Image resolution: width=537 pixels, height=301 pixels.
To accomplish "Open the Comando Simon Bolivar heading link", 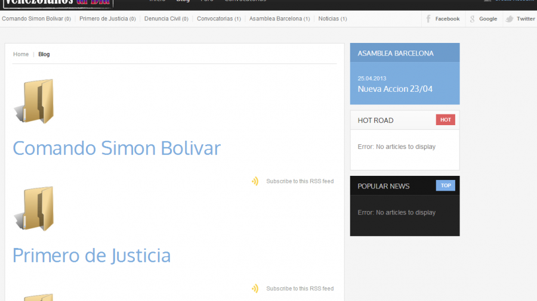I will 116,148.
